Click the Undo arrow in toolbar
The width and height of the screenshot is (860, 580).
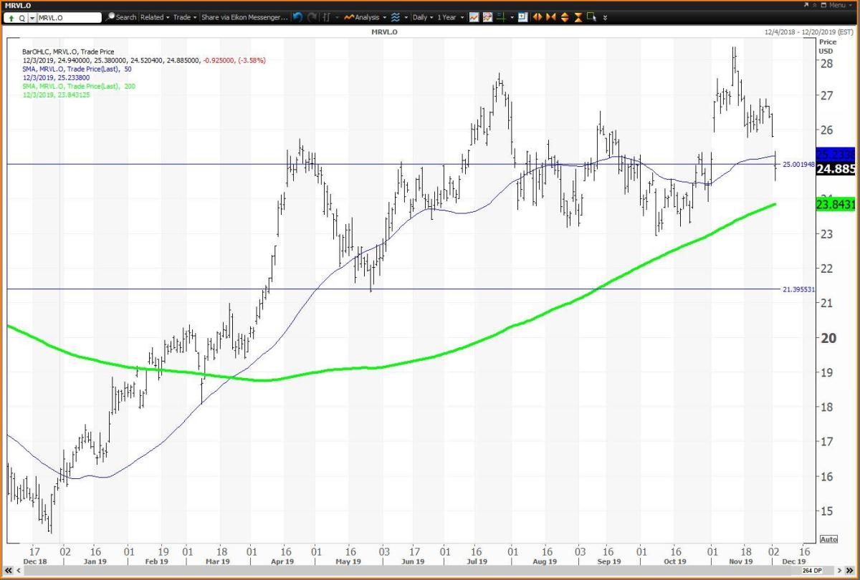point(298,16)
